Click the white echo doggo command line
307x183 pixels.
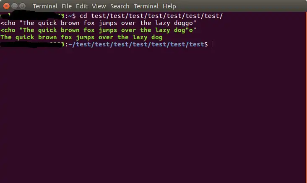click(x=98, y=23)
